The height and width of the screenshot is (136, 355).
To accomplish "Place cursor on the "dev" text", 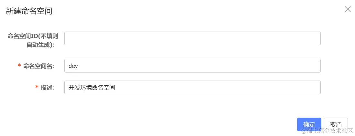I will point(73,66).
